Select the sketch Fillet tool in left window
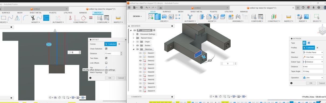The height and width of the screenshot is (103, 326). click(x=26, y=18)
